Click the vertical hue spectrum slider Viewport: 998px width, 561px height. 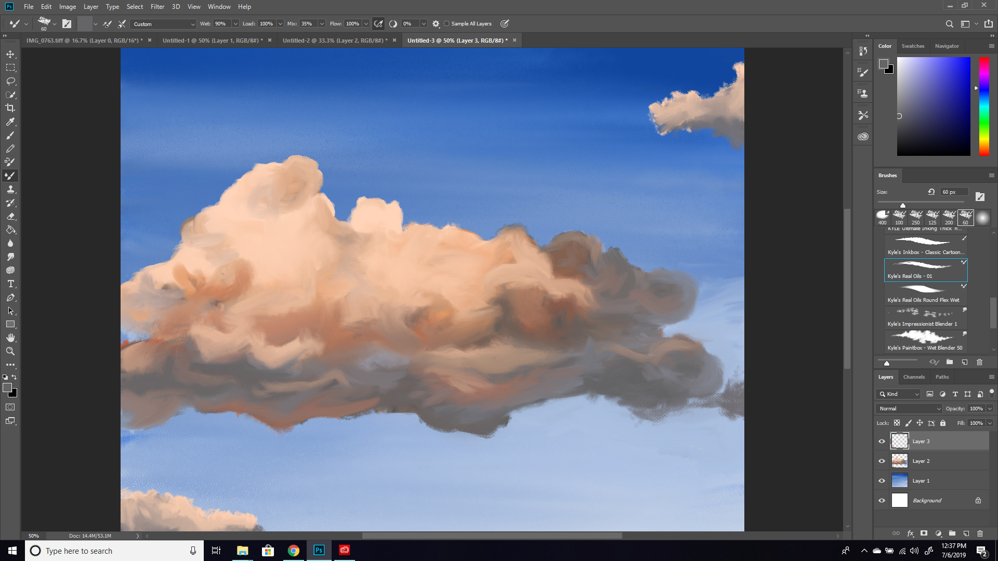(x=984, y=106)
